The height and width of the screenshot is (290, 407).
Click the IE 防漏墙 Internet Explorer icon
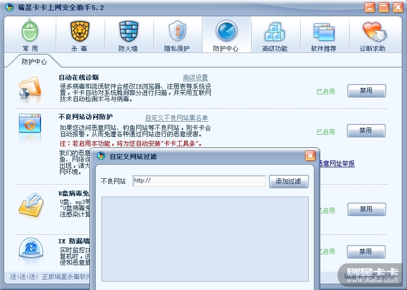[x=30, y=248]
